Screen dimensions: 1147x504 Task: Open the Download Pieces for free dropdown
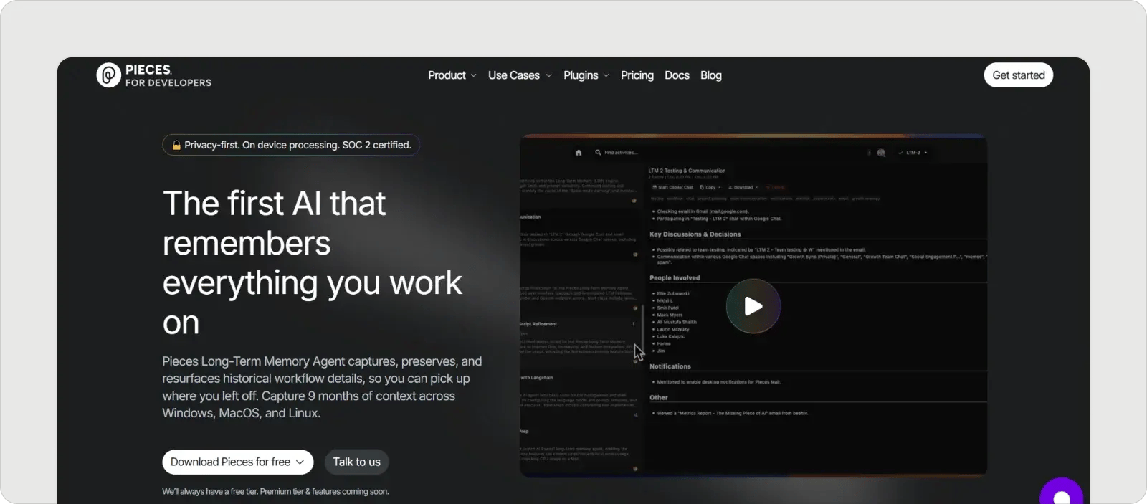(x=237, y=462)
